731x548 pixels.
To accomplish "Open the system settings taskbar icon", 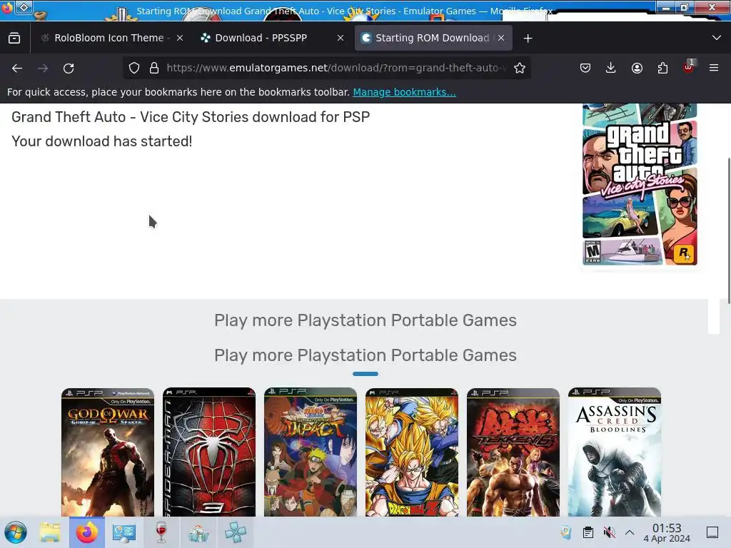I will [124, 532].
